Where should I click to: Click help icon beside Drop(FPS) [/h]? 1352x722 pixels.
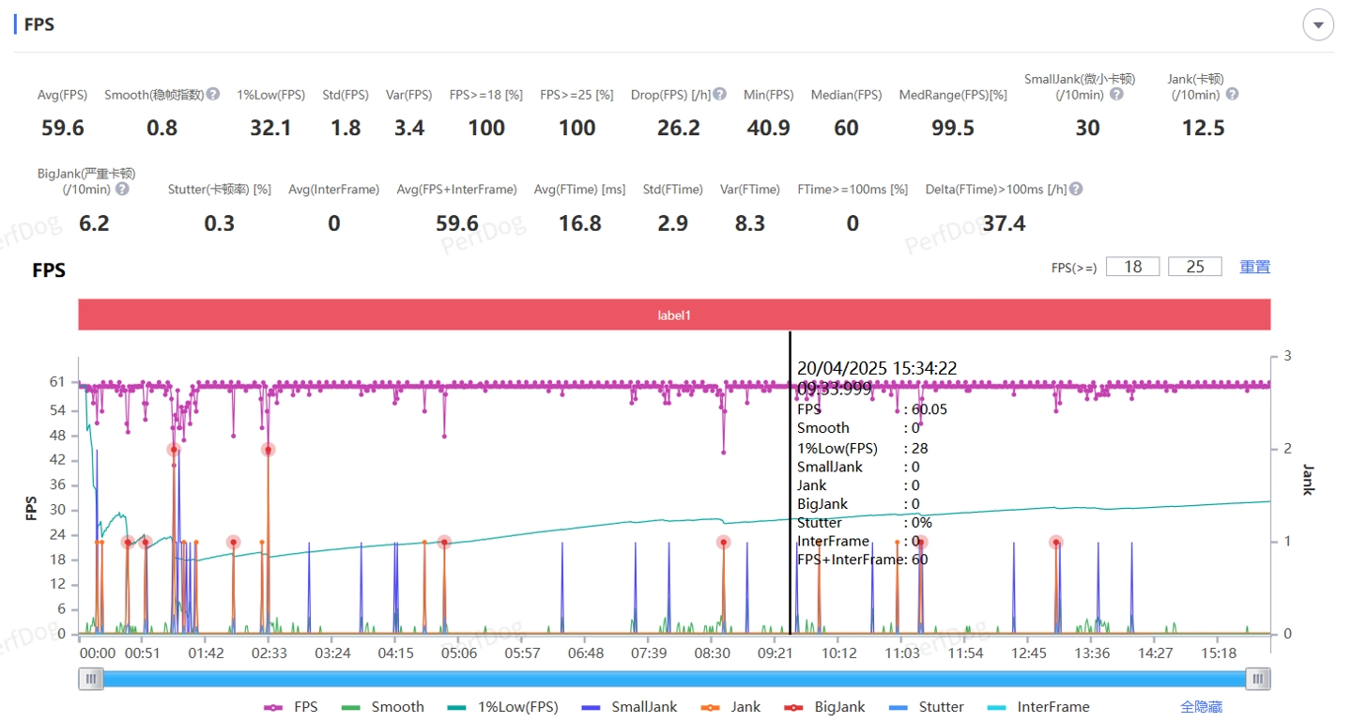pyautogui.click(x=719, y=94)
